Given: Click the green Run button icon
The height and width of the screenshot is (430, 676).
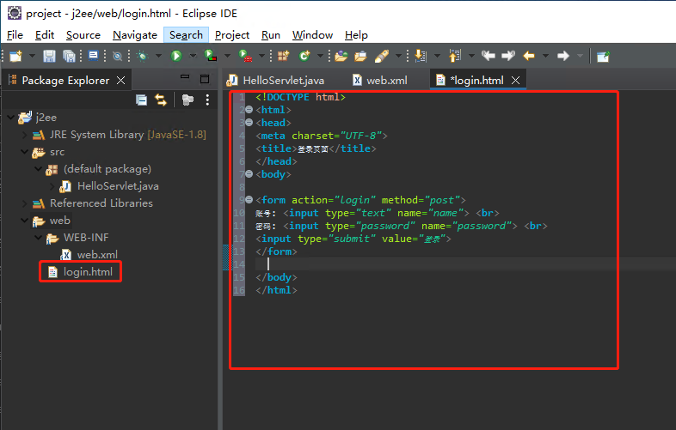Looking at the screenshot, I should click(176, 56).
